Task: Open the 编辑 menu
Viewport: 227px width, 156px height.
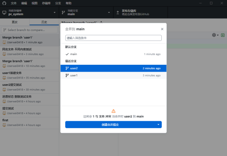Action: click(24, 3)
